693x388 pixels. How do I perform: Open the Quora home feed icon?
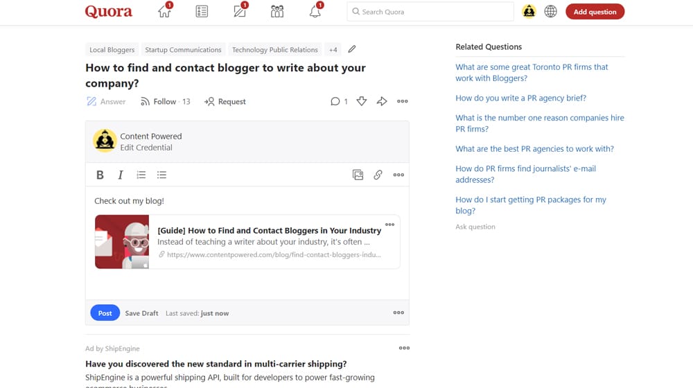pos(164,11)
